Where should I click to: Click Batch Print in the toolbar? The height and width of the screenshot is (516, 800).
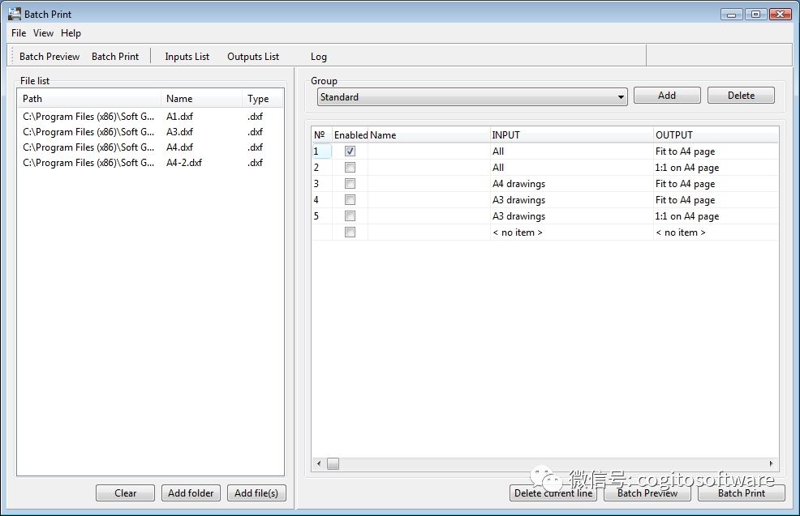coord(115,57)
